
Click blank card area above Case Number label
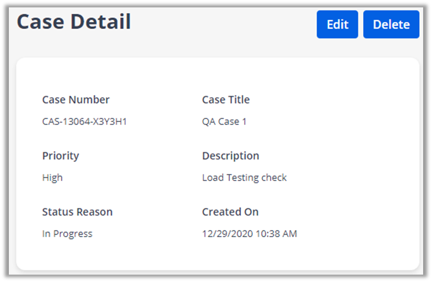tap(76, 76)
